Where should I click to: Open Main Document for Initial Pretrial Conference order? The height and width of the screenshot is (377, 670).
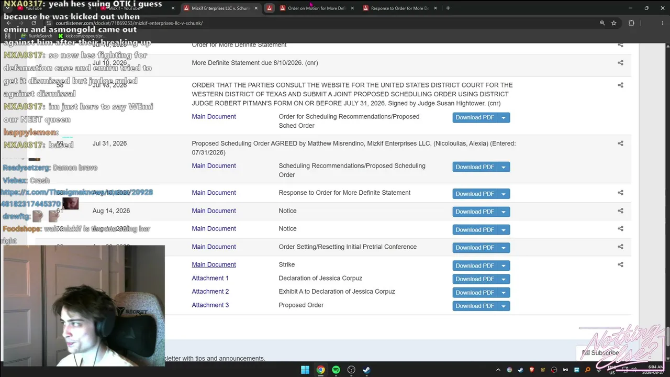pyautogui.click(x=214, y=247)
